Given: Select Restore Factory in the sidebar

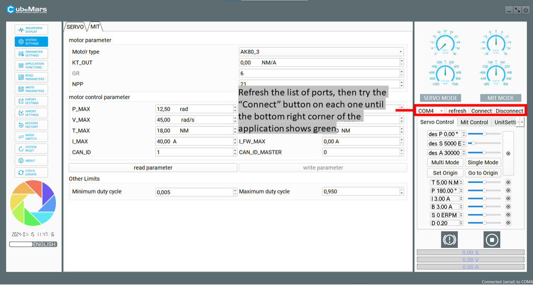Looking at the screenshot, I should tap(31, 125).
